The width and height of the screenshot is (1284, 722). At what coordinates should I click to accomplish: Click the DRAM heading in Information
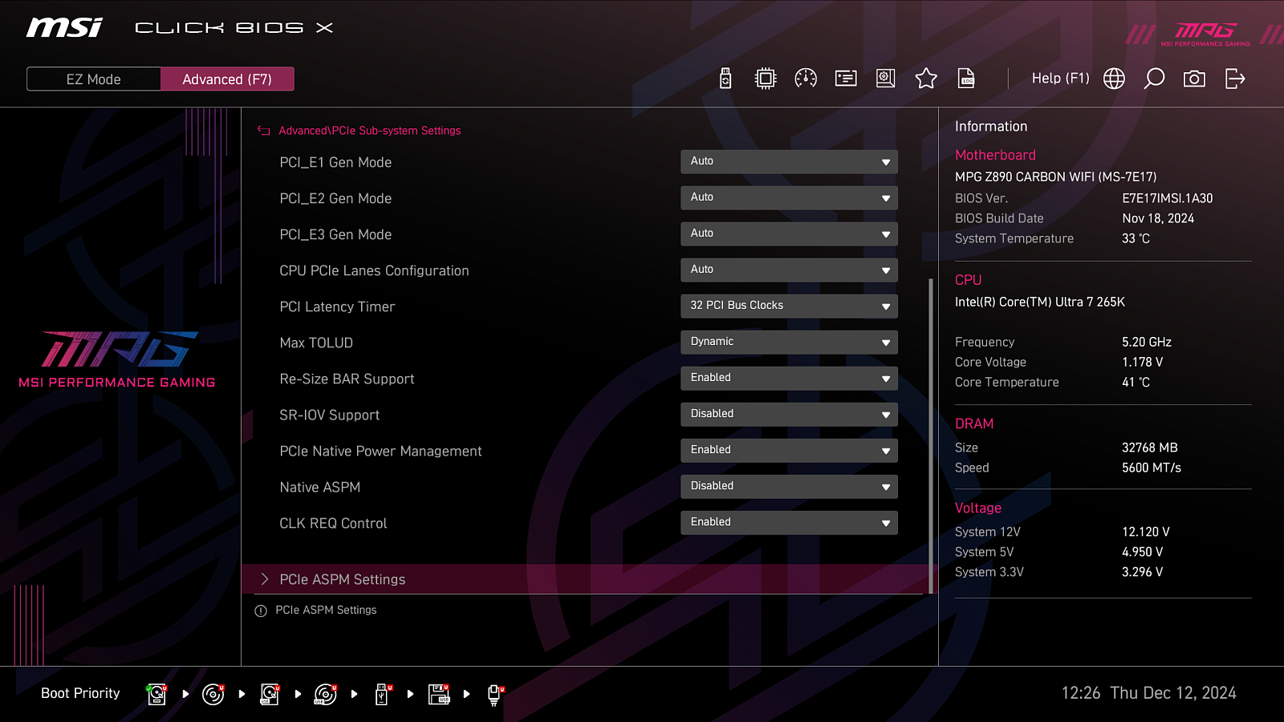coord(974,424)
